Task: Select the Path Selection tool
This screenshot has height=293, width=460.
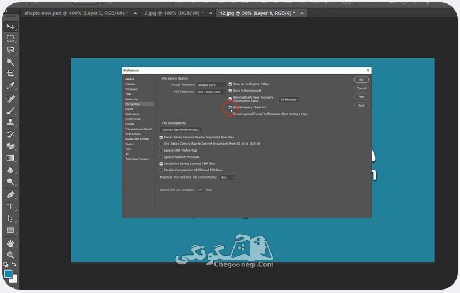Action: (10, 219)
